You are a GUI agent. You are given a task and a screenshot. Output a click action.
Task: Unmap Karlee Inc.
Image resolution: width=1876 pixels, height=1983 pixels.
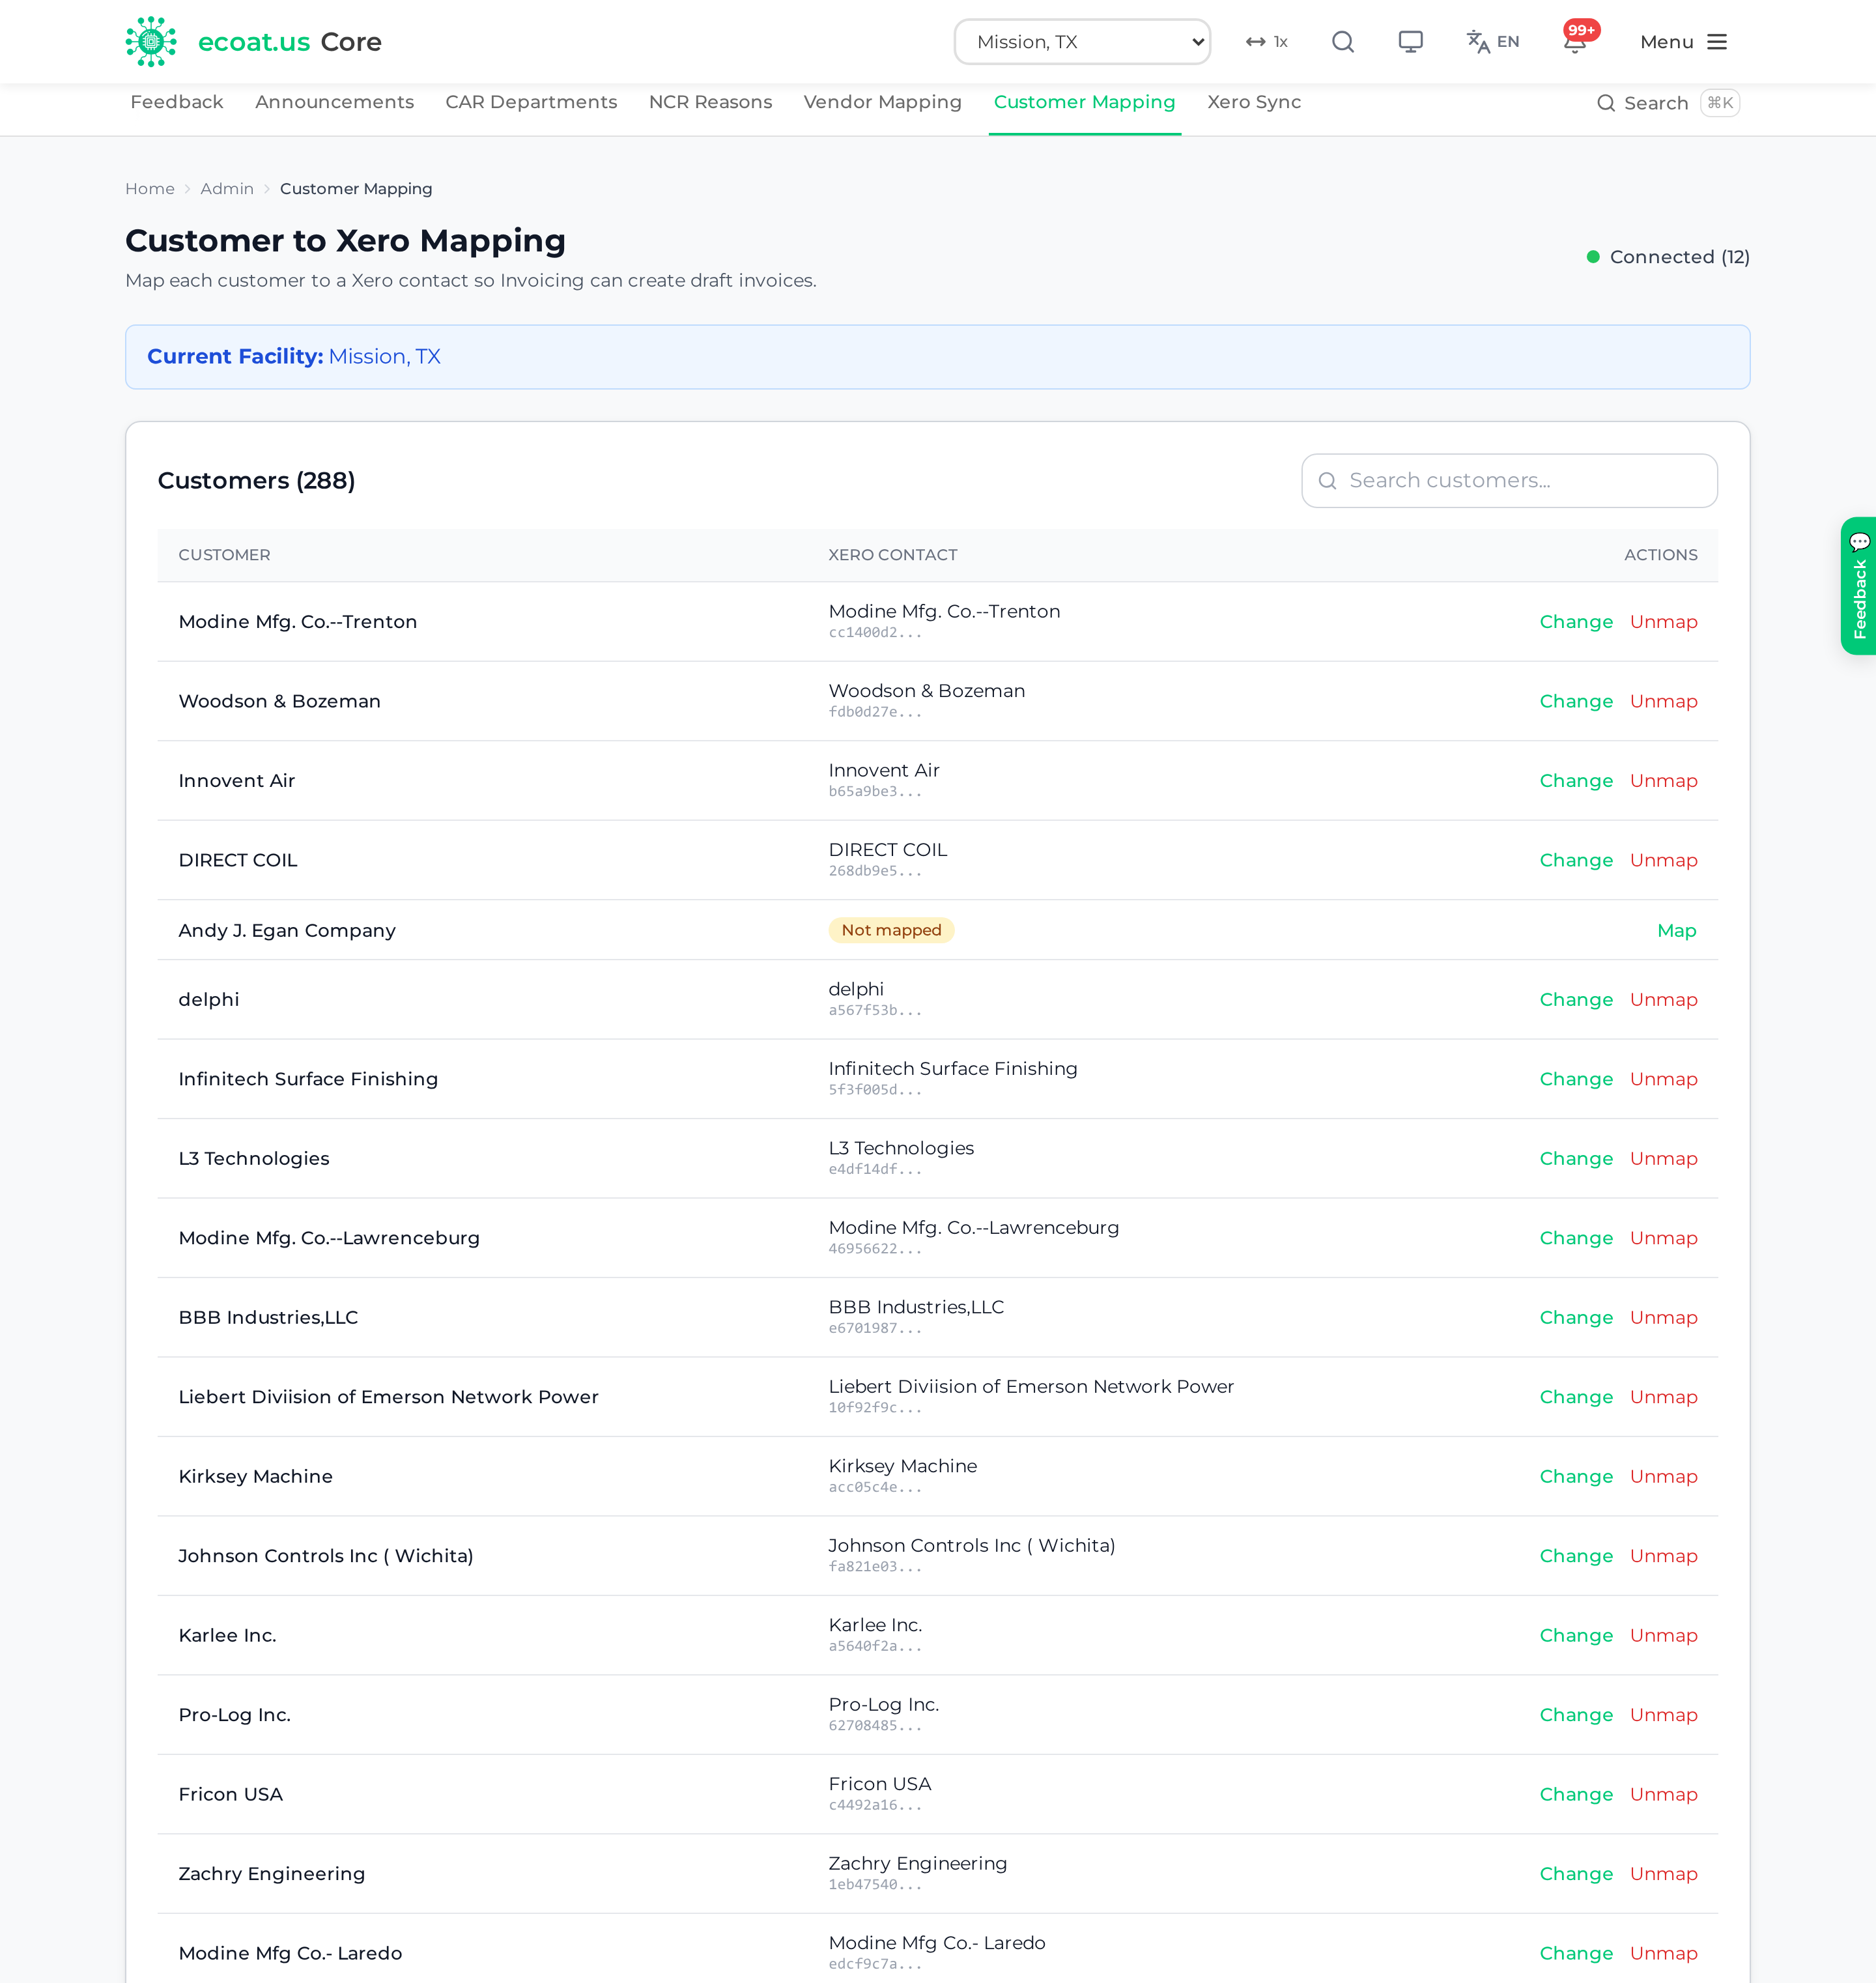1663,1636
